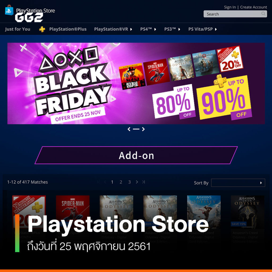Click the Add-on banner button

tap(136, 155)
